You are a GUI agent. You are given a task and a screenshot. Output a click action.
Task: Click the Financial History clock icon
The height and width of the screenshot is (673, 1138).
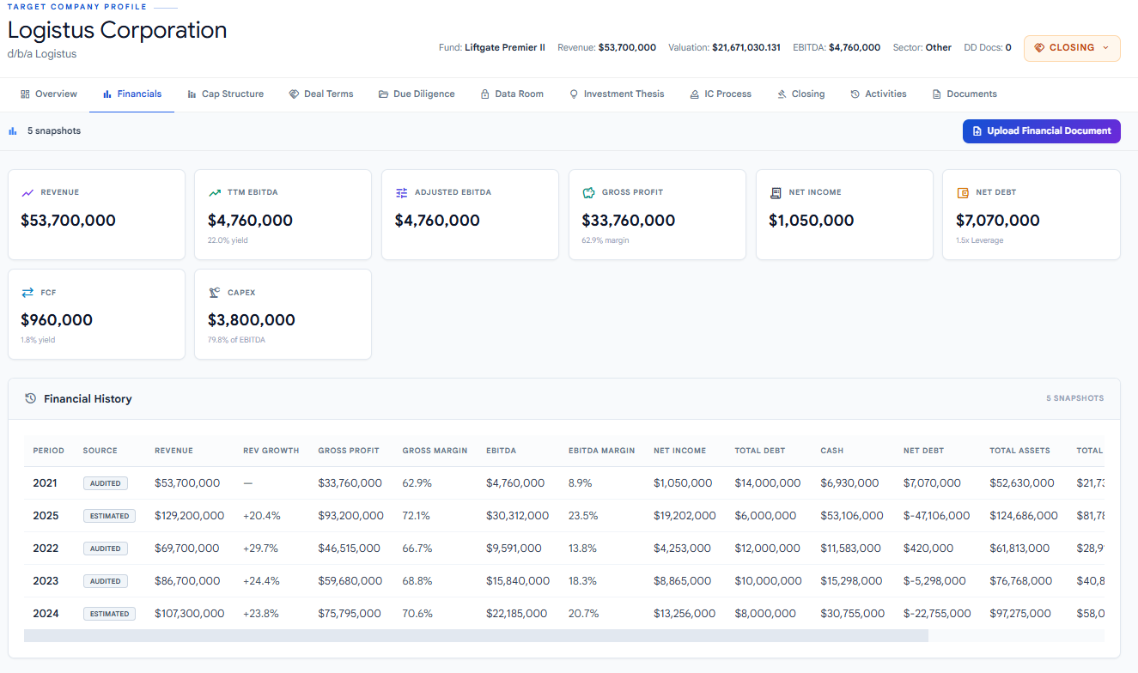31,399
